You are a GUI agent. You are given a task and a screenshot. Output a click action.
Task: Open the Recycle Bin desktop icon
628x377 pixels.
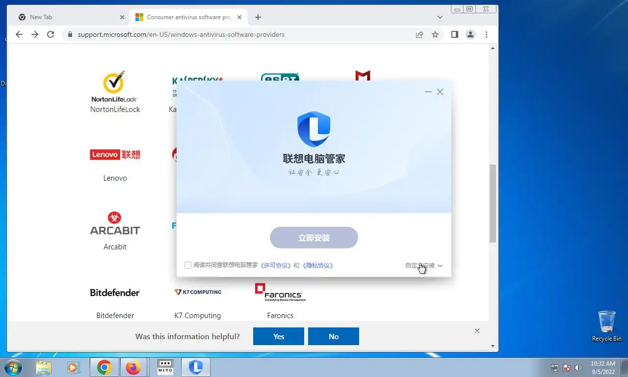click(607, 326)
